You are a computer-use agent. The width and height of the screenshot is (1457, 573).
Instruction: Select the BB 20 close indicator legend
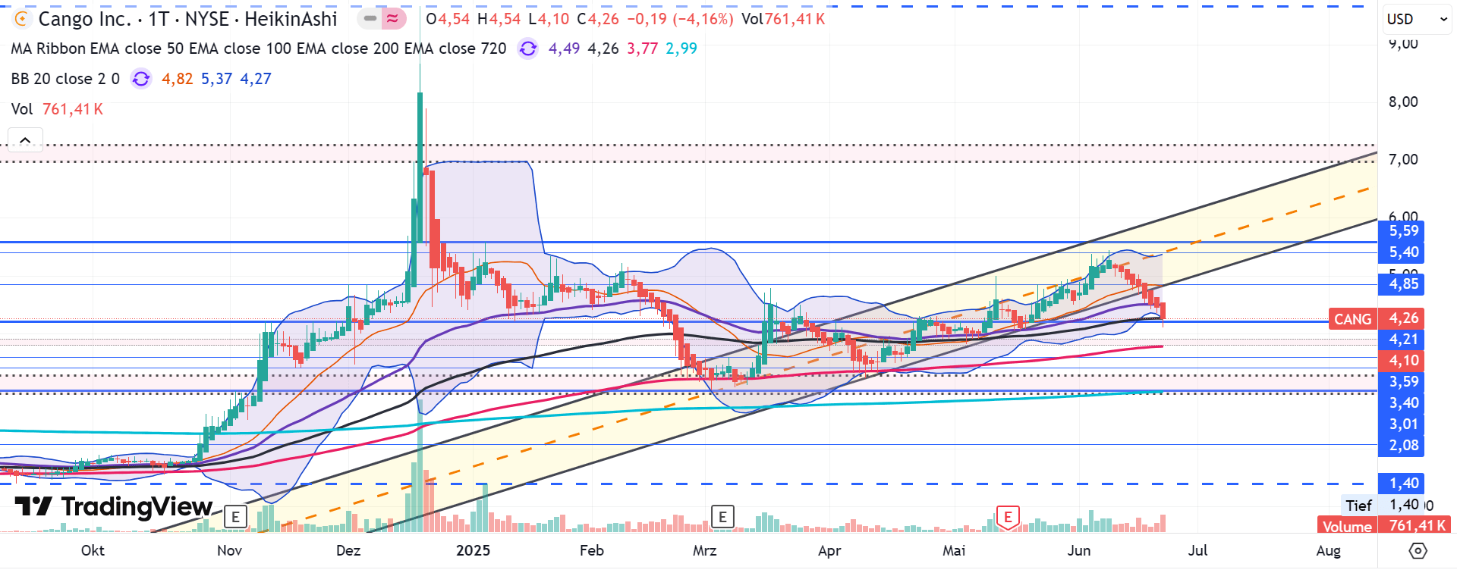[x=65, y=79]
